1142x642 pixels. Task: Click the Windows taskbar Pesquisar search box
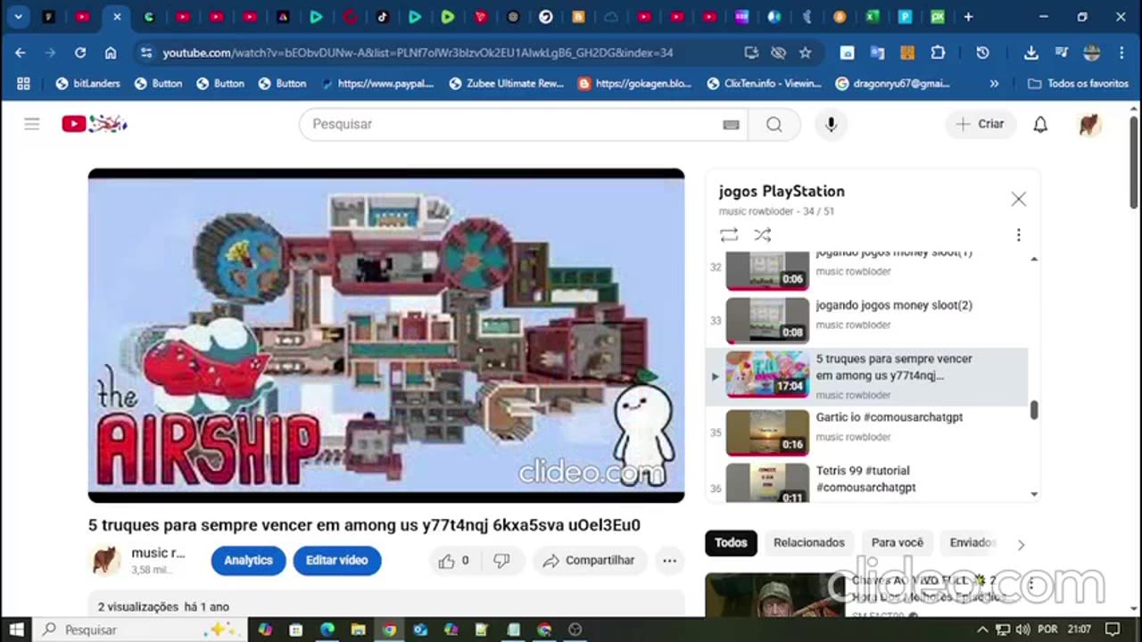point(141,630)
